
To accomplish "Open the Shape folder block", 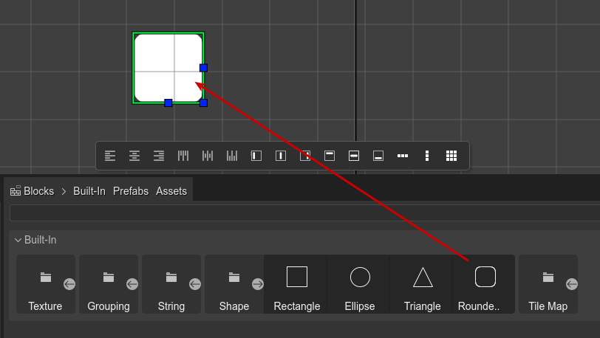I will pos(233,284).
